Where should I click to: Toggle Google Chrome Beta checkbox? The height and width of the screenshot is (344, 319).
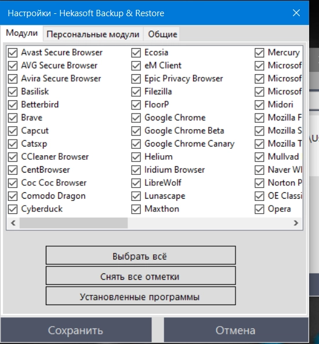pos(136,131)
